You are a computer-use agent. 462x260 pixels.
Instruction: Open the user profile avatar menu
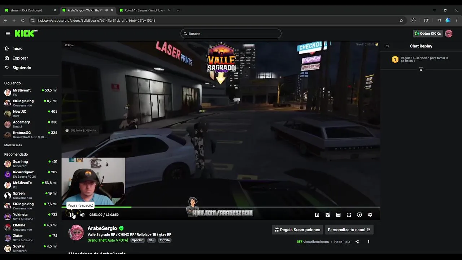[x=449, y=34]
